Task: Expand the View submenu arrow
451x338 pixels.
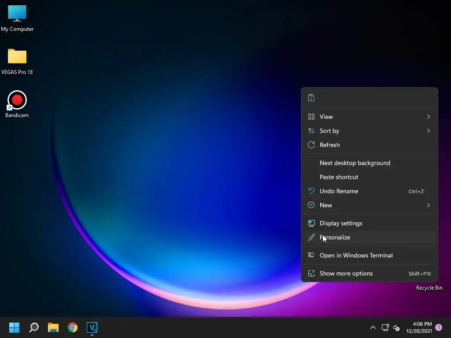Action: pos(429,117)
